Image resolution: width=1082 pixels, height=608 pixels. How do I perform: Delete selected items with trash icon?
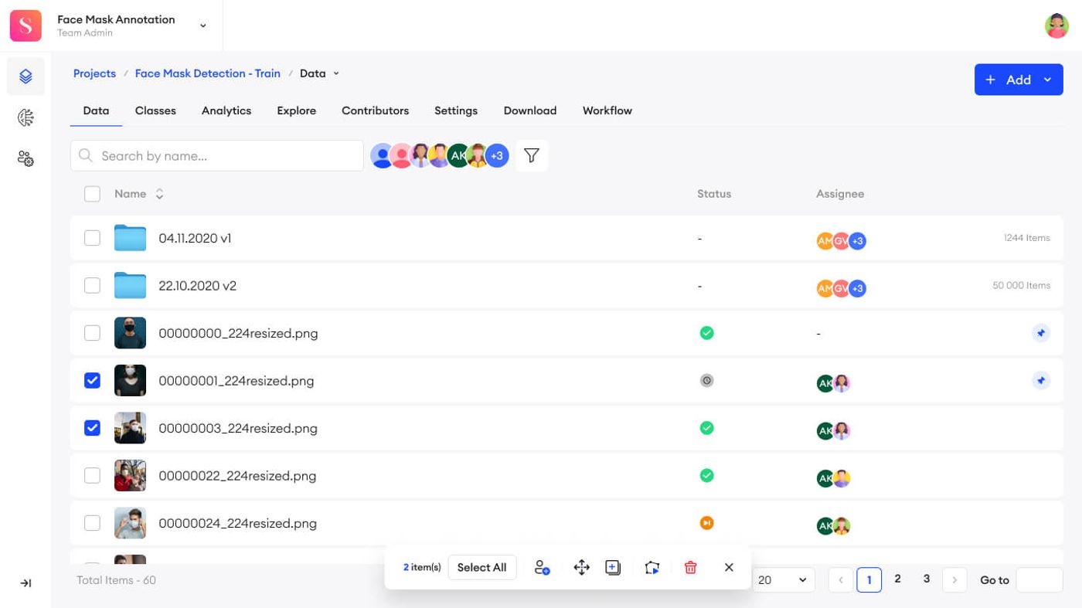pos(691,568)
